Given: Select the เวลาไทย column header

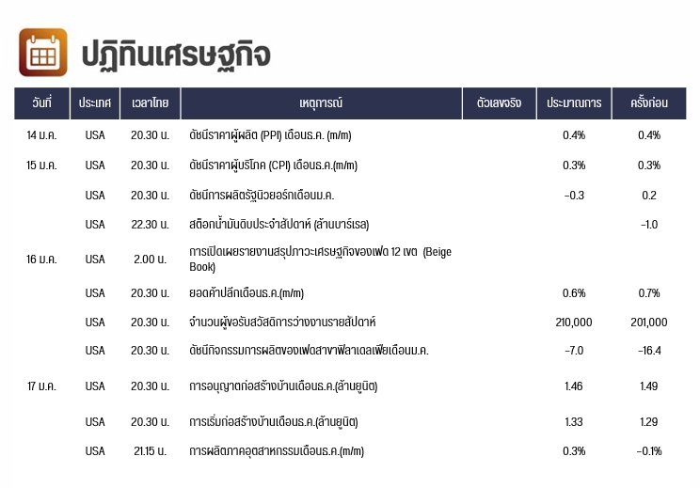Looking at the screenshot, I should click(150, 103).
